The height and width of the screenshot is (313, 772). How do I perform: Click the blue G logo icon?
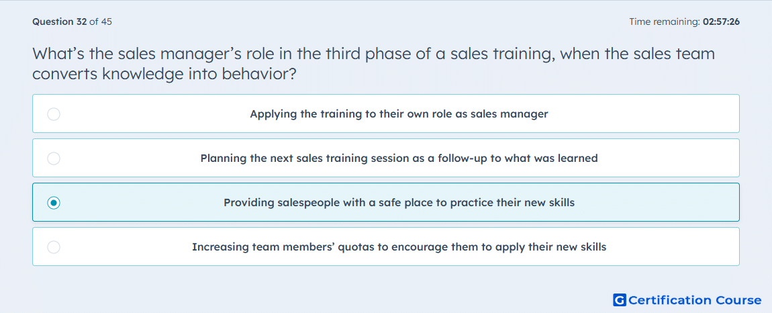[620, 300]
